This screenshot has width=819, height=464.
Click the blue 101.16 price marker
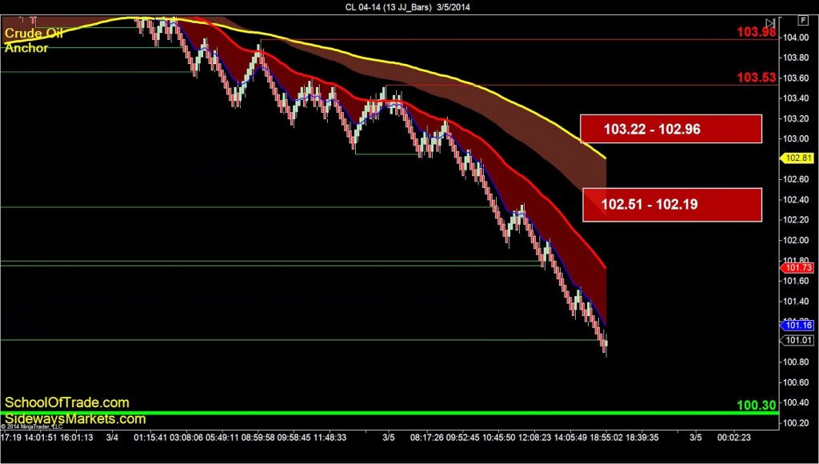click(x=798, y=326)
